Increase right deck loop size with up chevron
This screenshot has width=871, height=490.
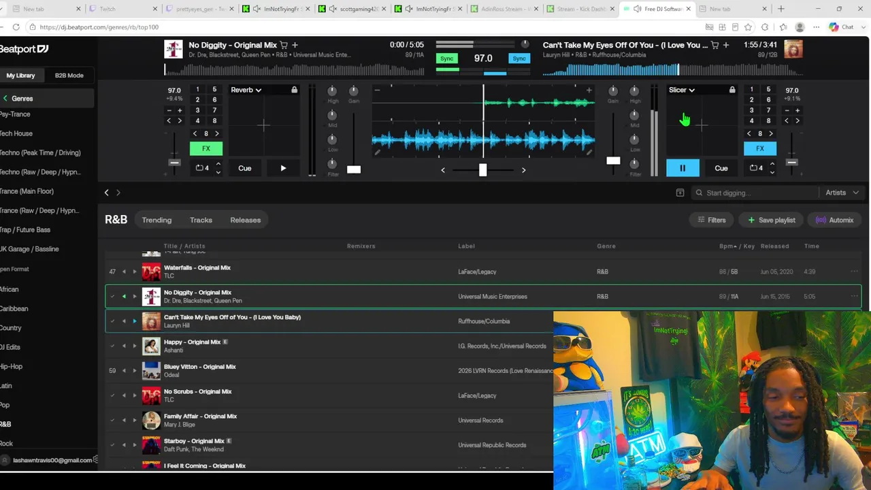tap(772, 164)
